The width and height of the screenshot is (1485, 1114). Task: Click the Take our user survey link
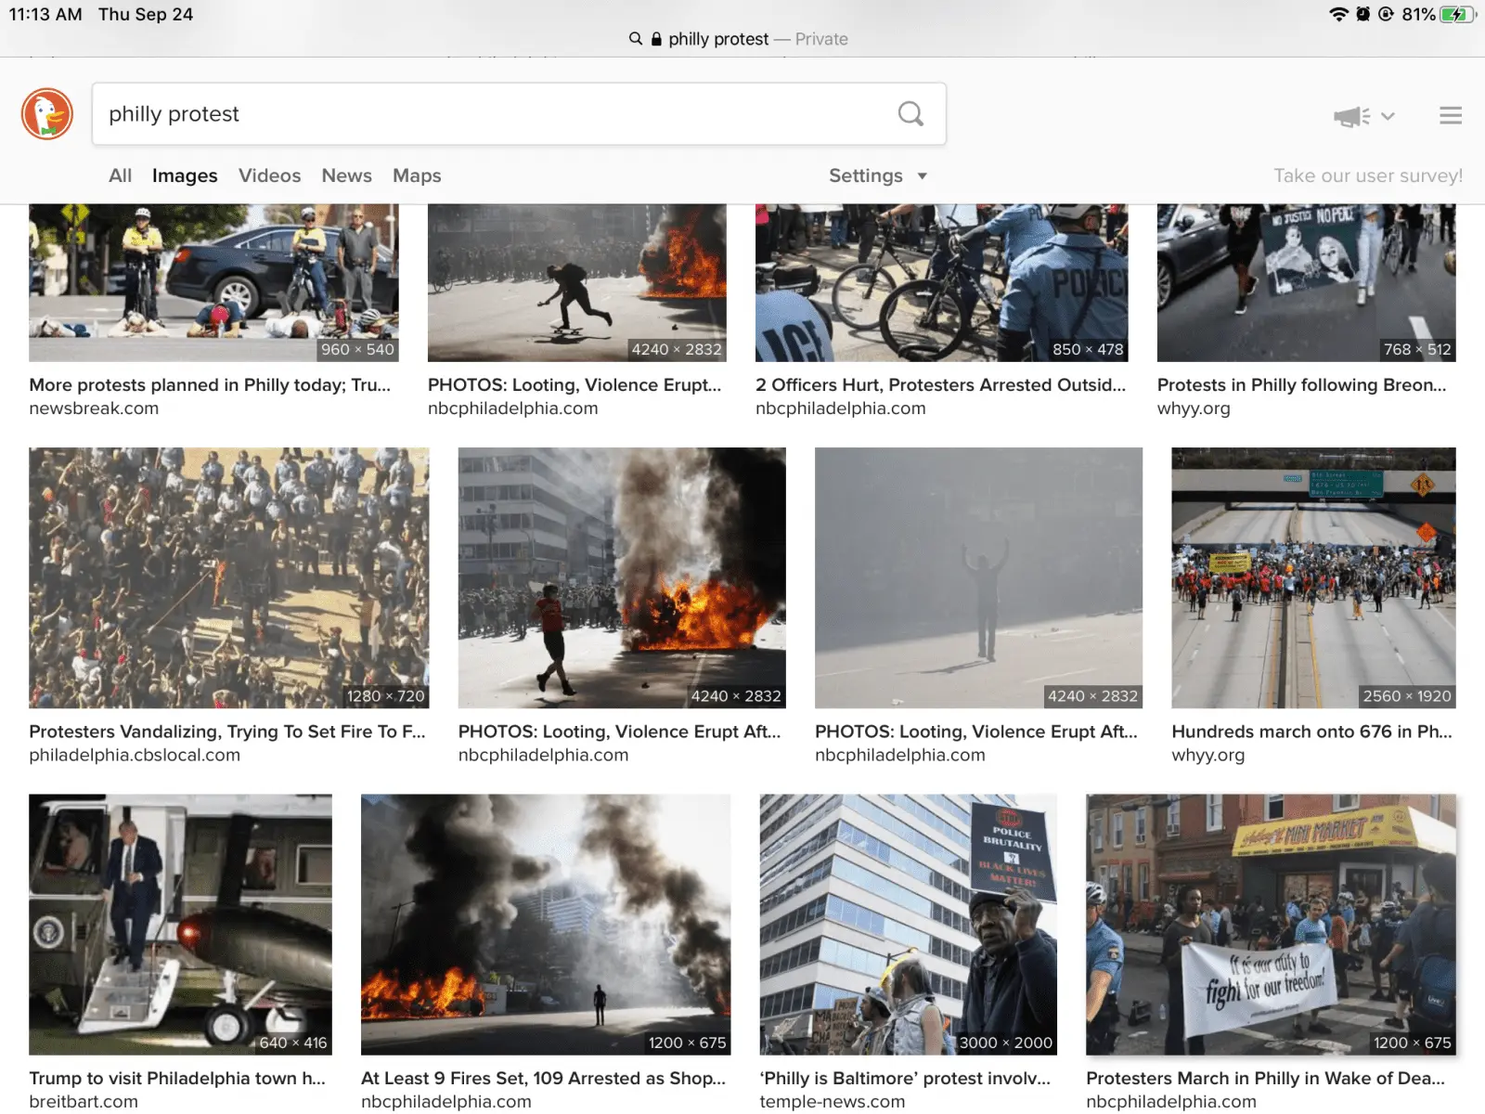[1367, 175]
